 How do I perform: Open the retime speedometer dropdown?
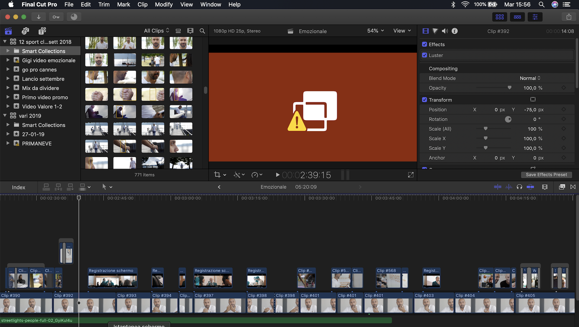coord(257,175)
